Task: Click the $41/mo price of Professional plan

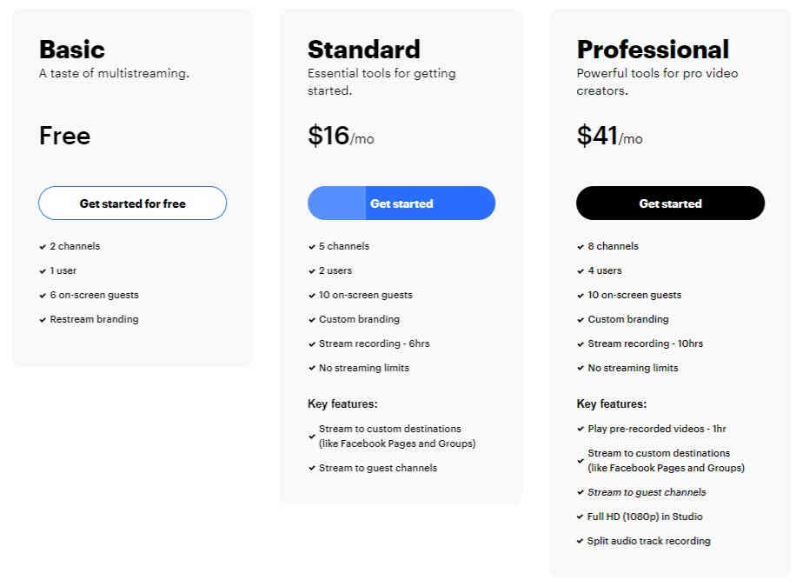Action: point(610,137)
